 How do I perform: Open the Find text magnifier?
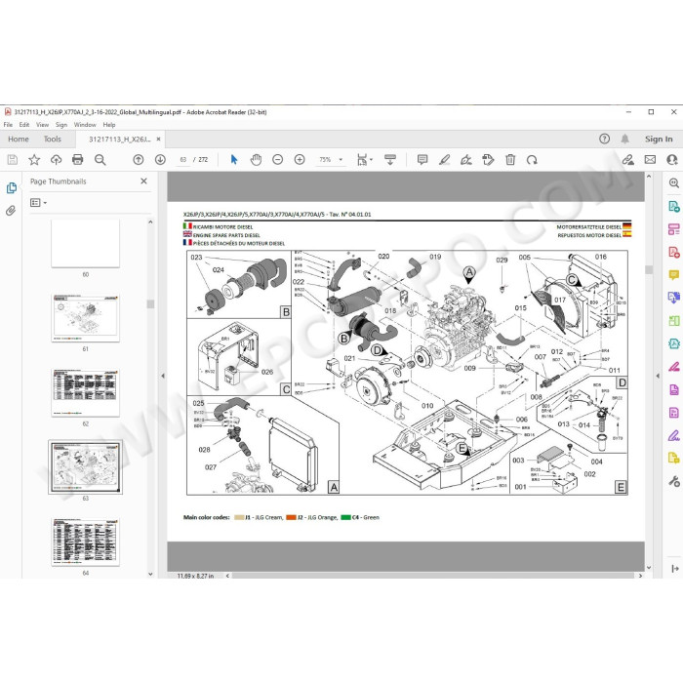coord(100,160)
